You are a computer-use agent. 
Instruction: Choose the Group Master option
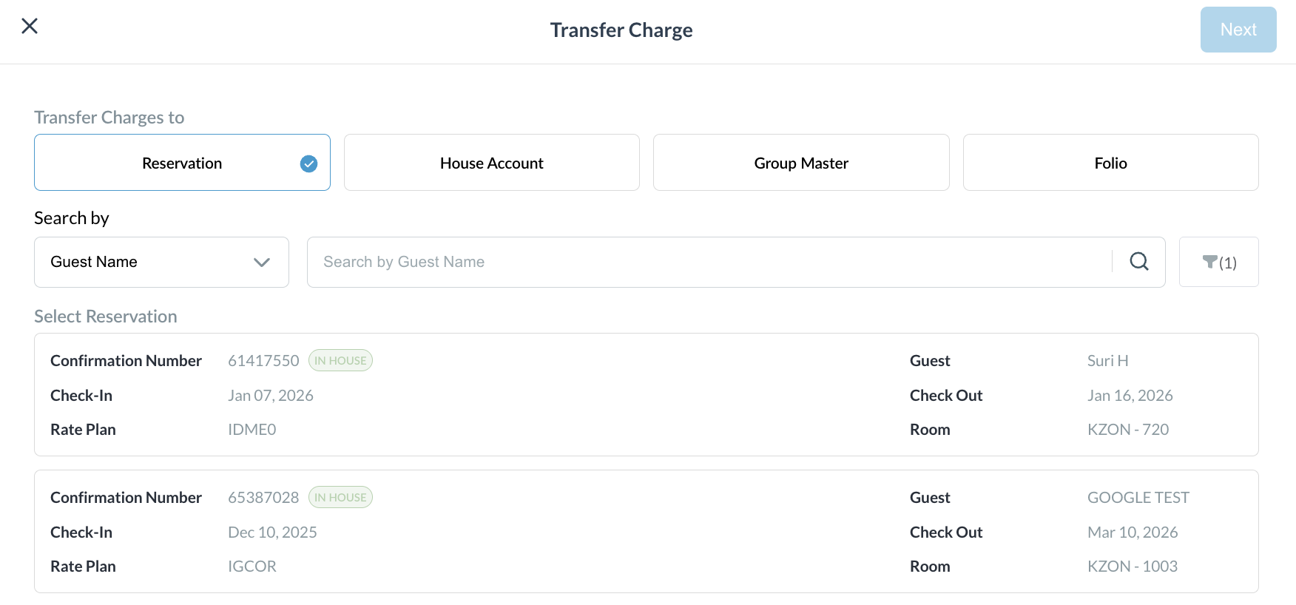click(x=800, y=163)
